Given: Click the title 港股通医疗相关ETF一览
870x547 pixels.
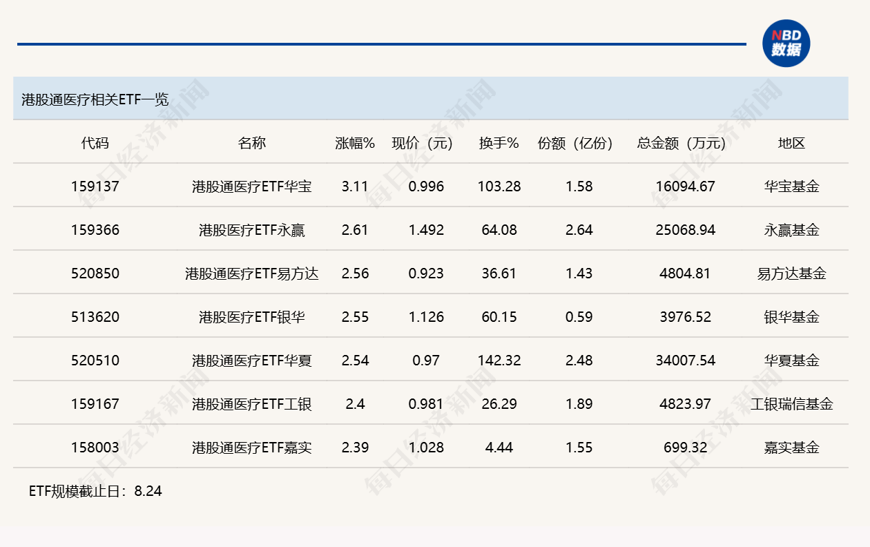Looking at the screenshot, I should click(95, 99).
